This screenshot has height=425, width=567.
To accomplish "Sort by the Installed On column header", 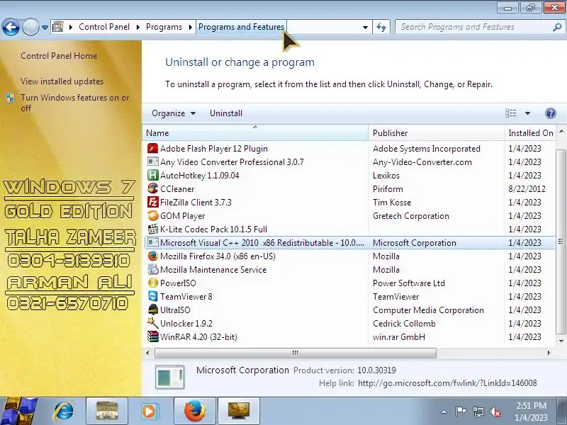I will pos(529,133).
